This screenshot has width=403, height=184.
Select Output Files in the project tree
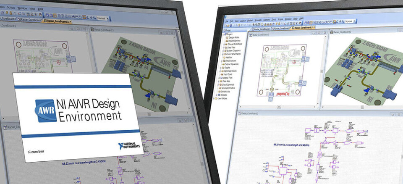(227, 78)
